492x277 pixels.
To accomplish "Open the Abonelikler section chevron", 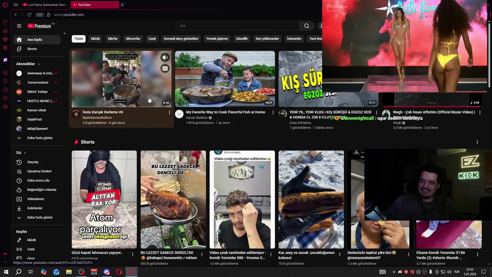I will click(x=39, y=64).
